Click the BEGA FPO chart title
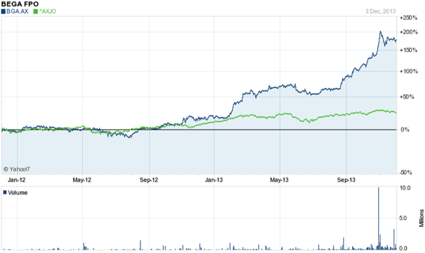425x253 pixels. (20, 4)
